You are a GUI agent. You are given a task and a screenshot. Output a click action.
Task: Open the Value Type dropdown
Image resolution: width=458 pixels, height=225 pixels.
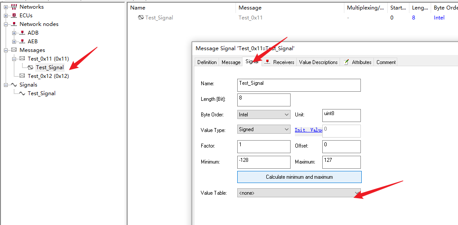(x=264, y=129)
